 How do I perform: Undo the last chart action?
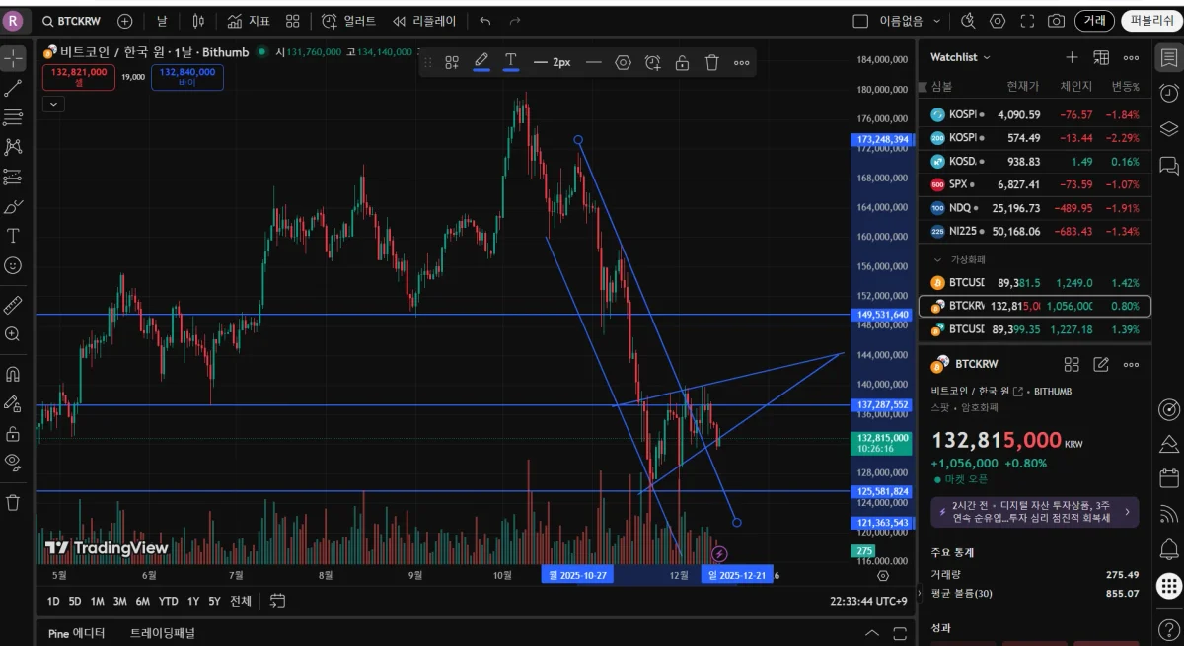pos(484,21)
